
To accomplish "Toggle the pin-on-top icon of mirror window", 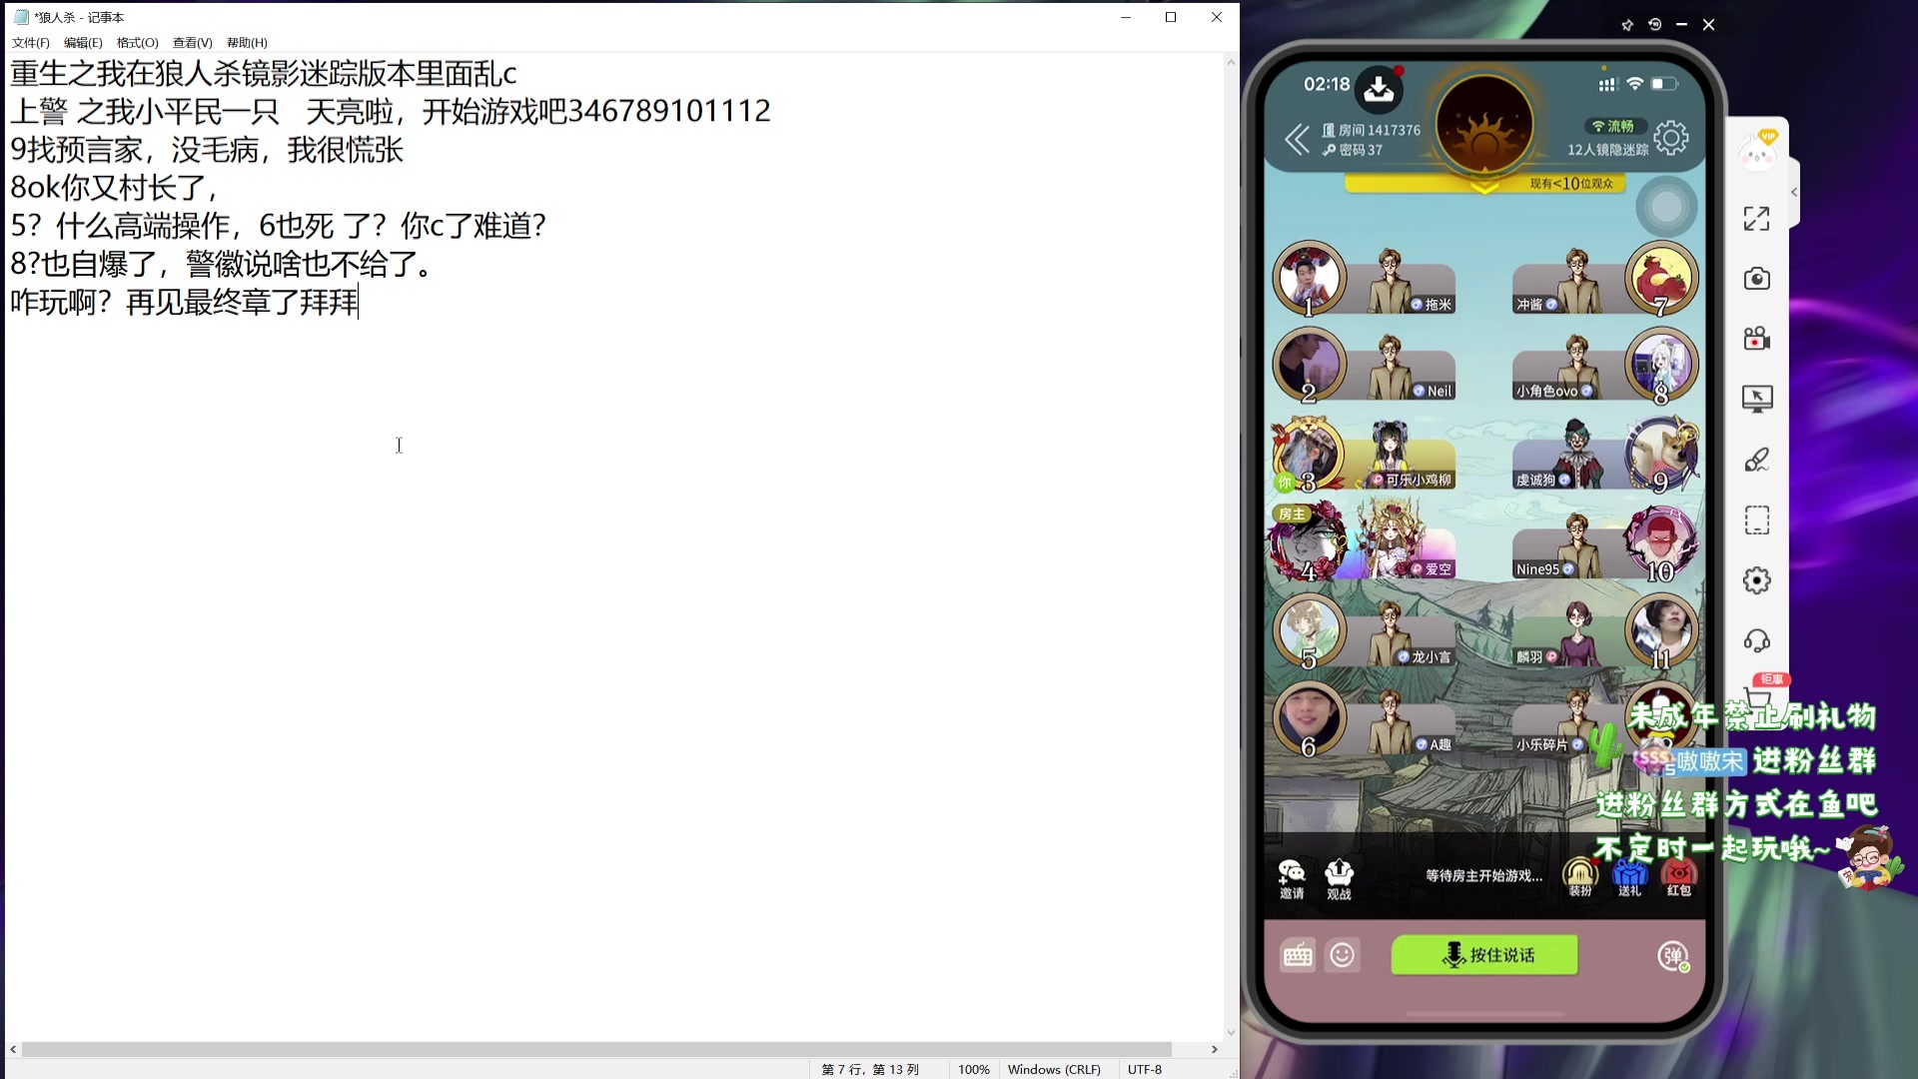I will pyautogui.click(x=1627, y=25).
